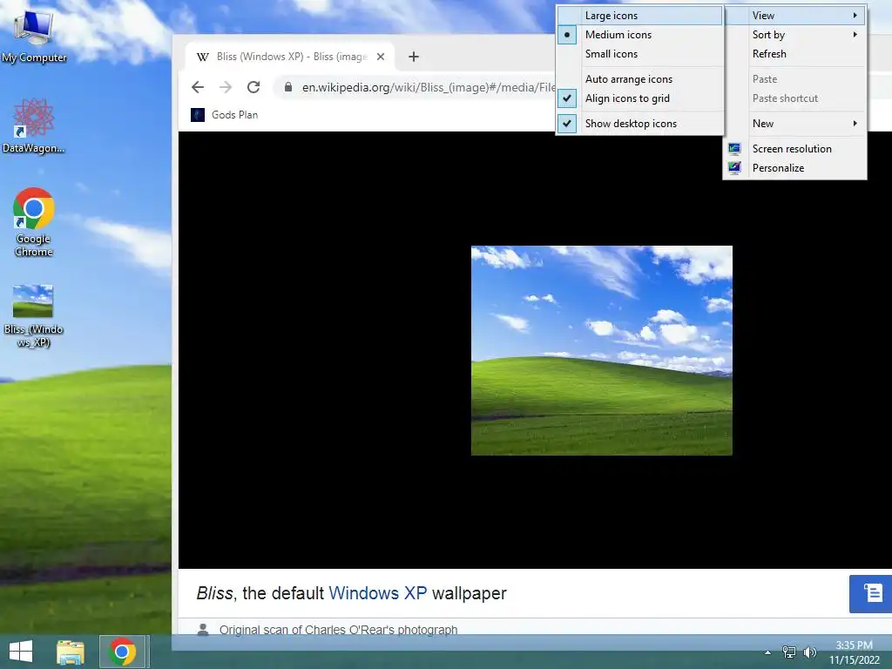
Task: Click the Windows Start button
Action: pos(21,652)
